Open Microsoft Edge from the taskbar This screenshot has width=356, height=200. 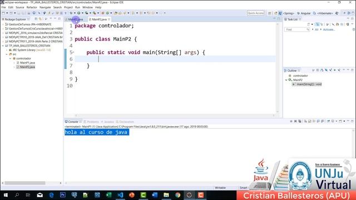point(51,195)
